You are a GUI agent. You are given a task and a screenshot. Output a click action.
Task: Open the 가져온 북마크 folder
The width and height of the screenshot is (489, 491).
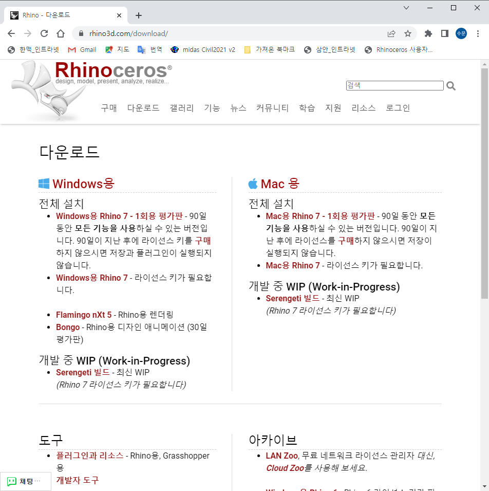pyautogui.click(x=269, y=49)
